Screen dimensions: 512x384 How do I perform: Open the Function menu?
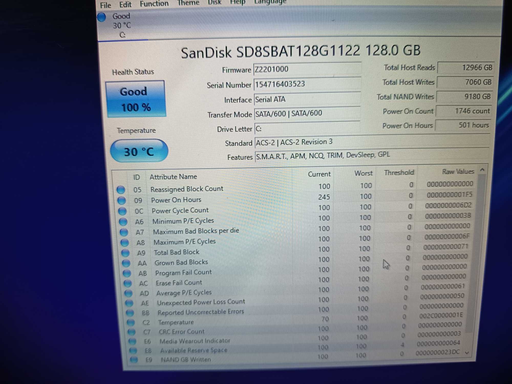pos(154,4)
